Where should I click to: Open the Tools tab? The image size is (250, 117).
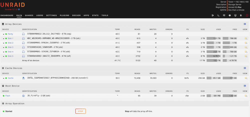[x=105, y=15]
